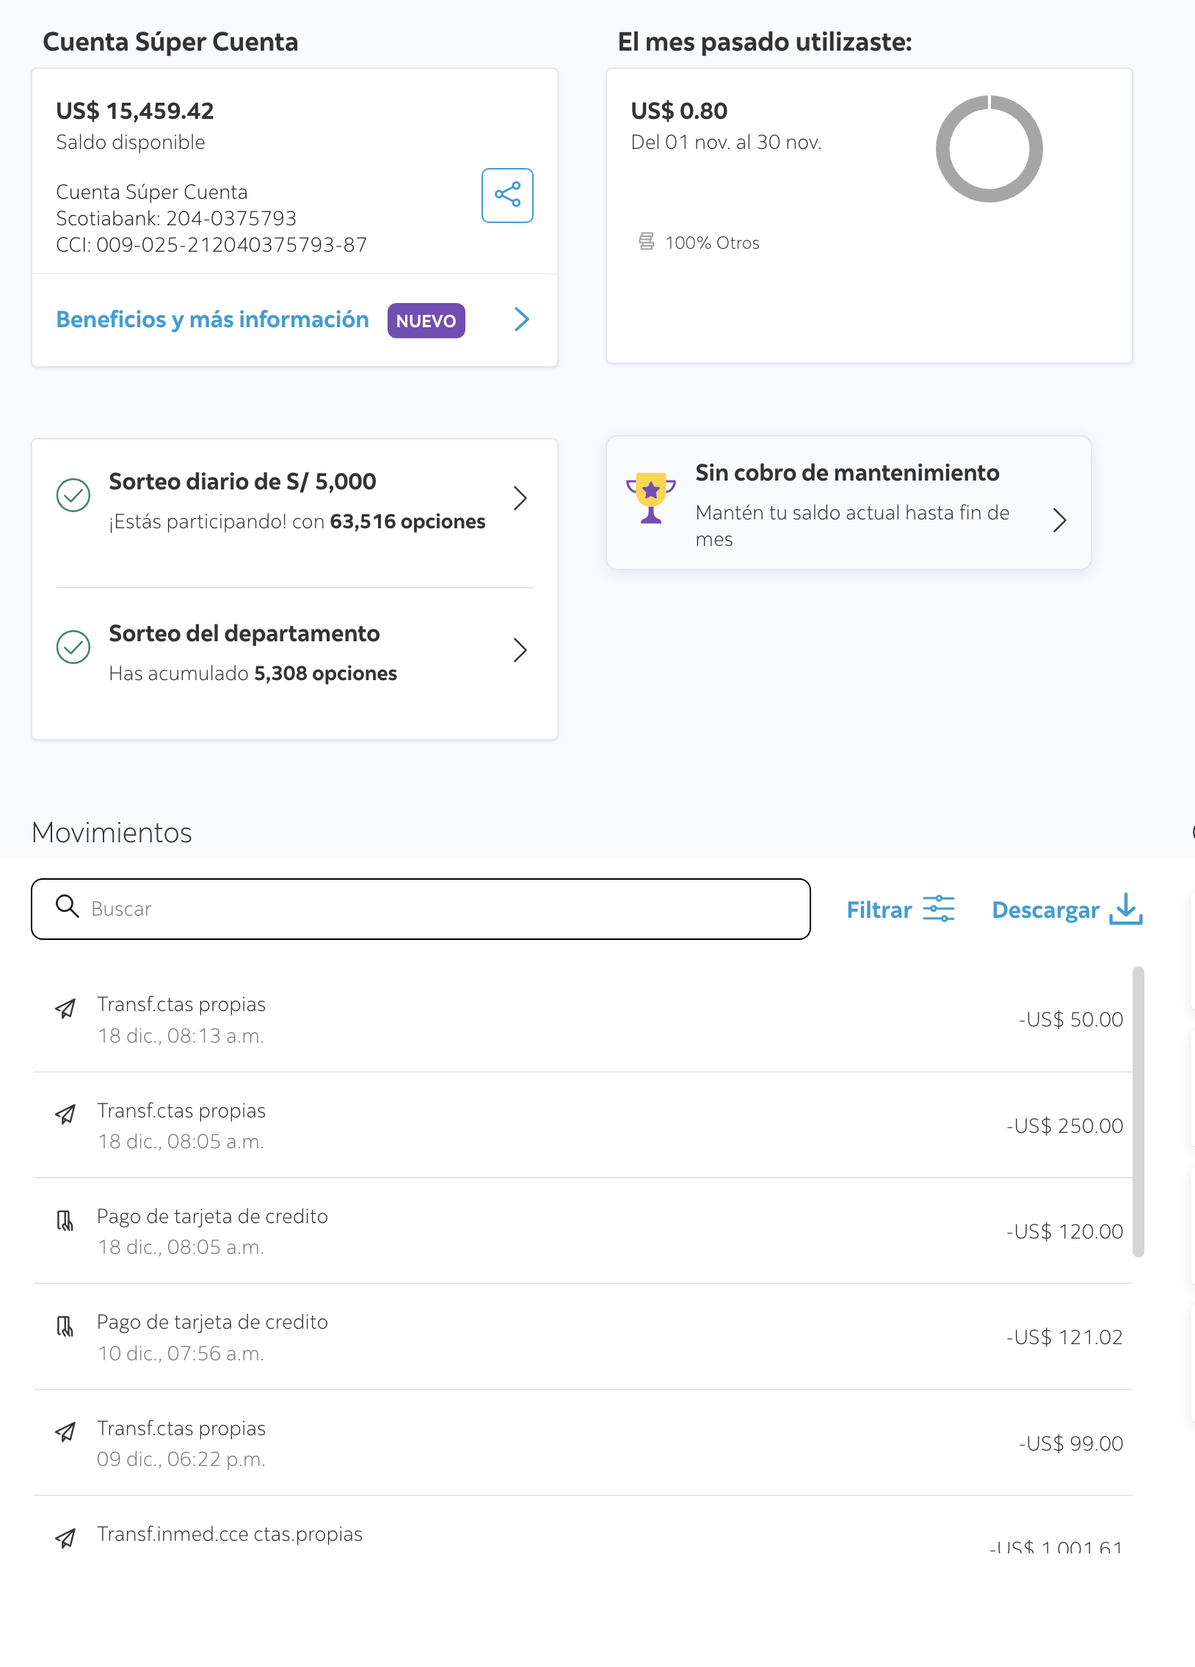Expand Beneficios y más información chevron
Image resolution: width=1195 pixels, height=1667 pixels.
(521, 320)
